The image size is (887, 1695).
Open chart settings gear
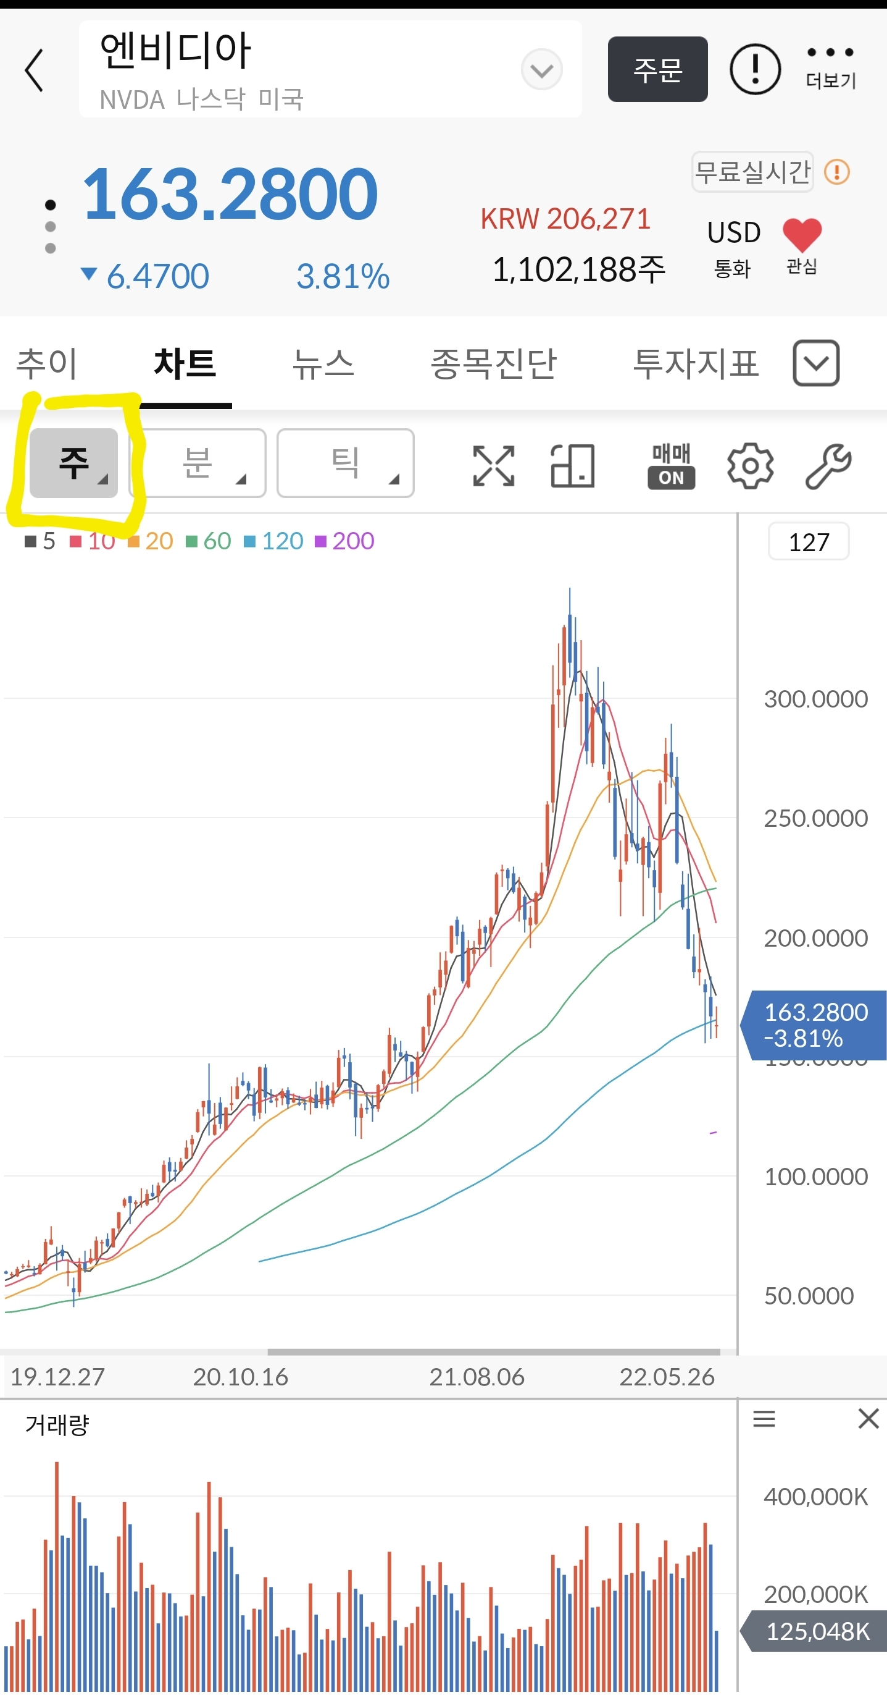coord(751,466)
